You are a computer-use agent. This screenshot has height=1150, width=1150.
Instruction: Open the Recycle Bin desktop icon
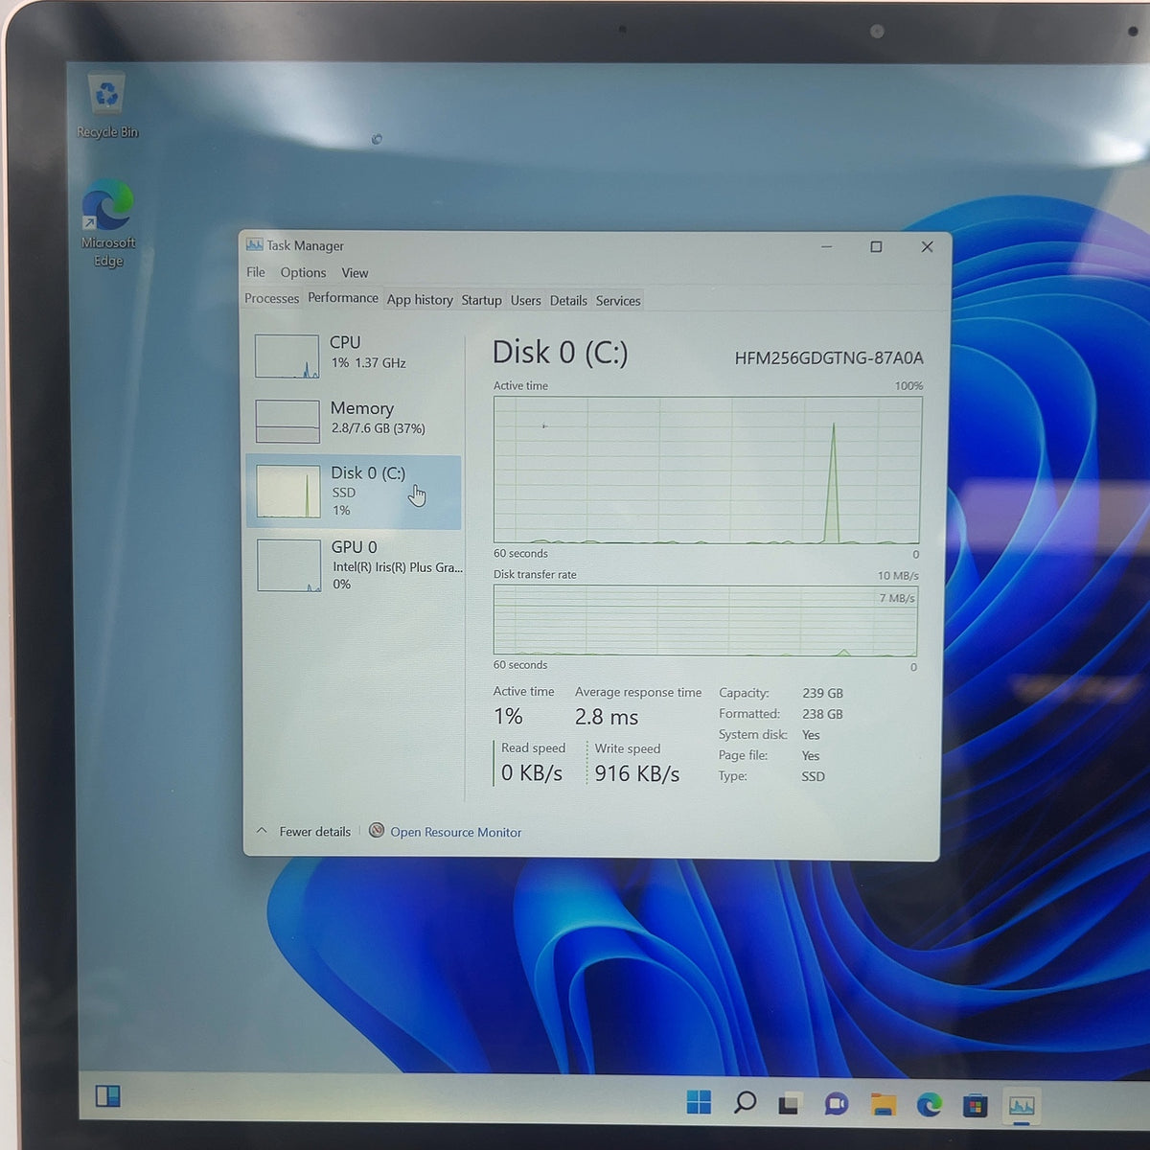[x=106, y=105]
